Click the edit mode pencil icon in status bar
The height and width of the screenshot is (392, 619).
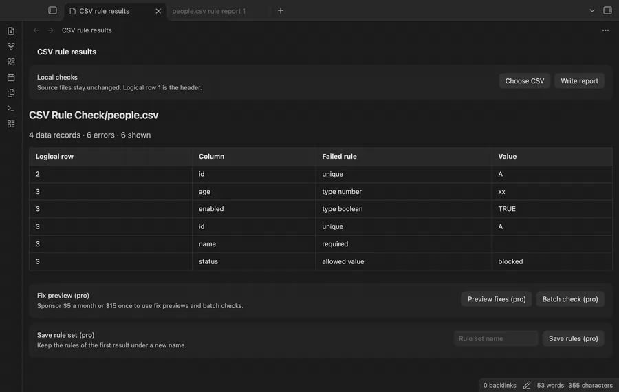(x=527, y=385)
